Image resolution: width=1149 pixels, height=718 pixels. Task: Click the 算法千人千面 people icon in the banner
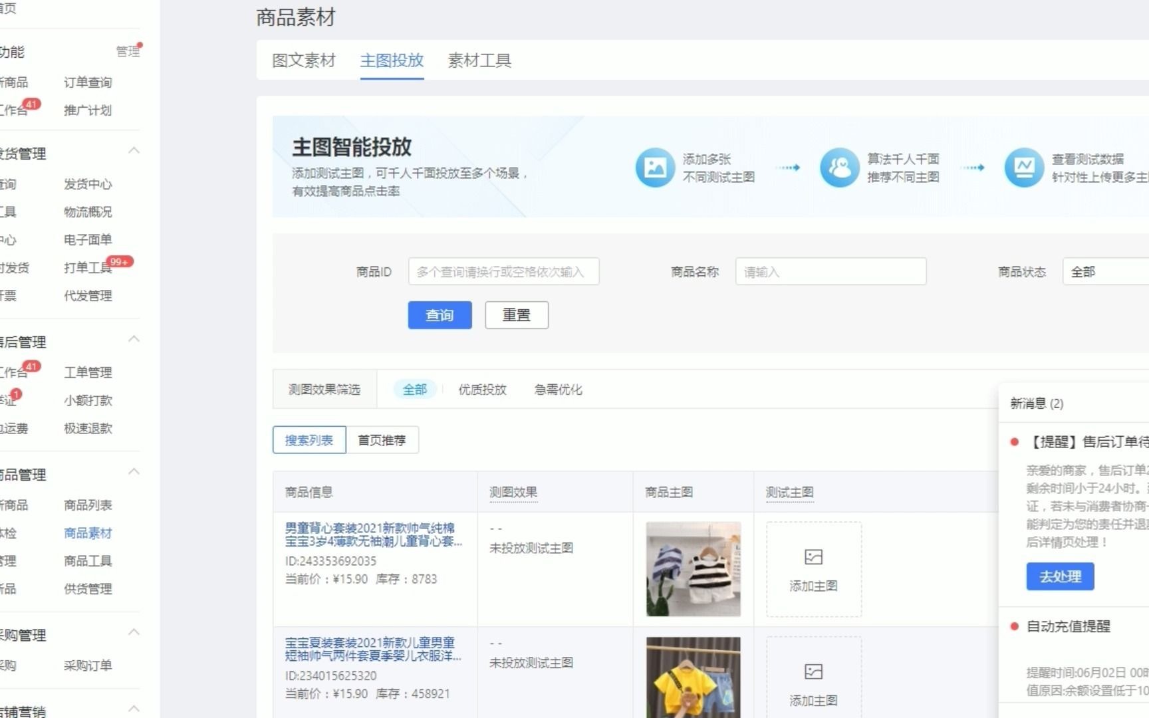(x=840, y=168)
